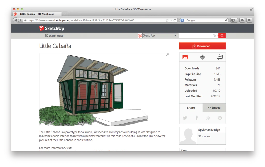
Task: Share model on Pinterest
Action: [x=220, y=118]
